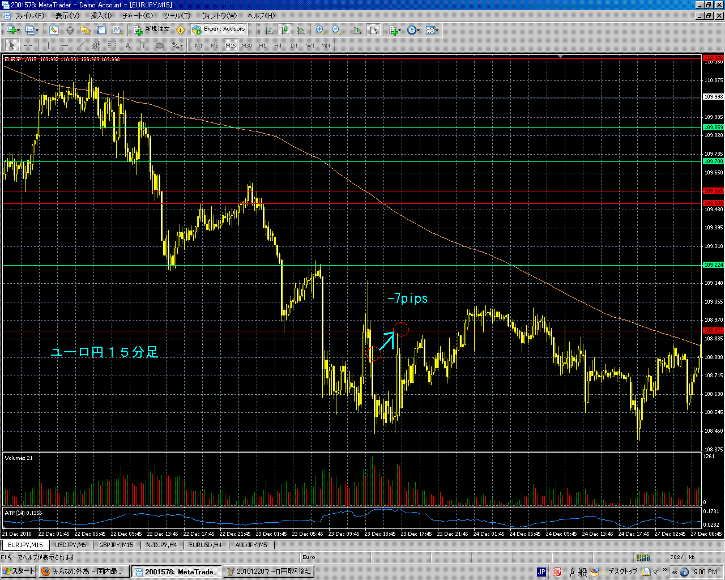The image size is (725, 580).
Task: Click the Windows スタート button
Action: pos(19,572)
